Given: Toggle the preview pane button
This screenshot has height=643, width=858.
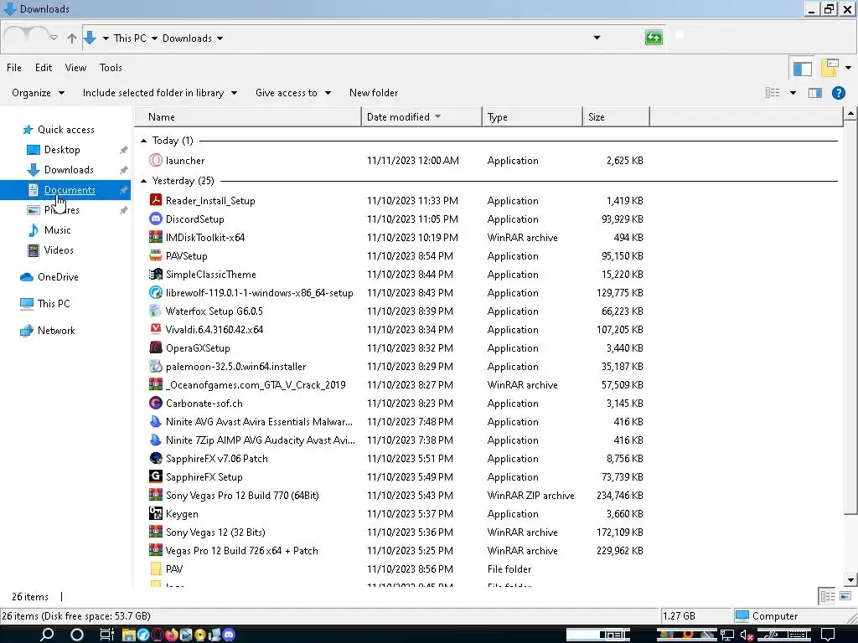Looking at the screenshot, I should click(815, 93).
